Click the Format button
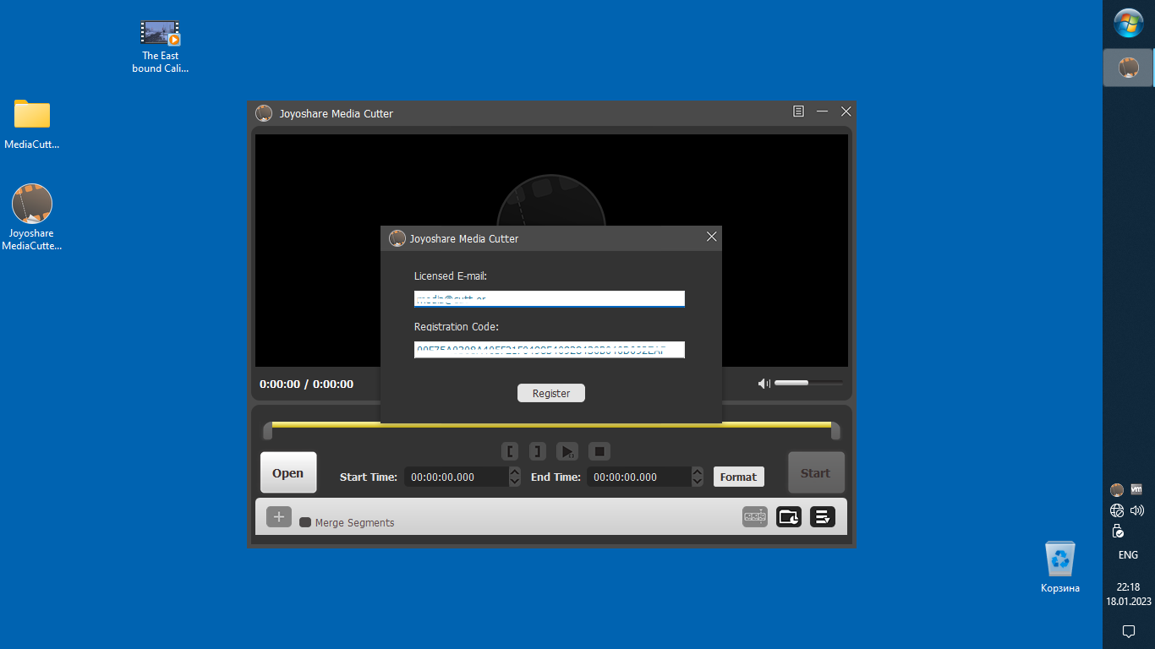The height and width of the screenshot is (649, 1155). pos(738,477)
